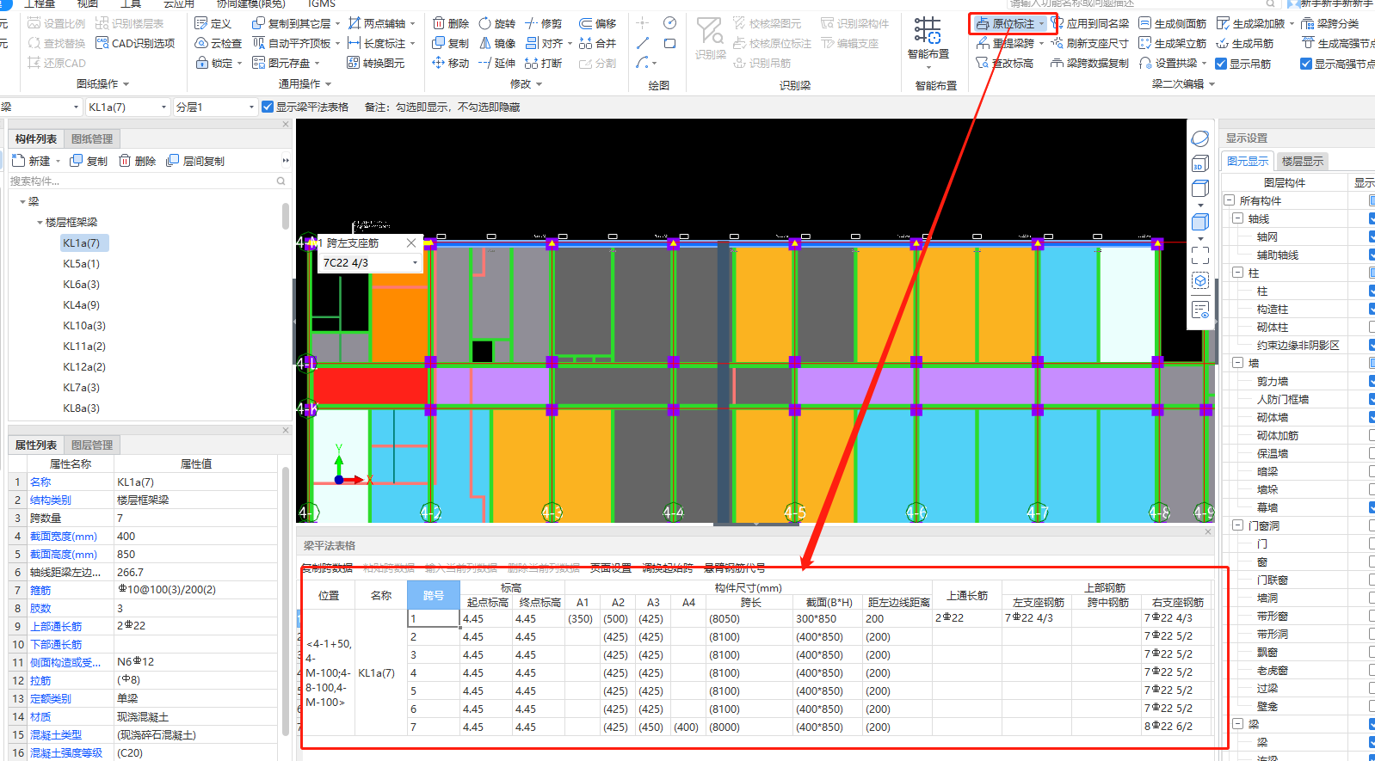Switch to 图层管理 tab
Viewport: 1375px width, 761px height.
[92, 445]
